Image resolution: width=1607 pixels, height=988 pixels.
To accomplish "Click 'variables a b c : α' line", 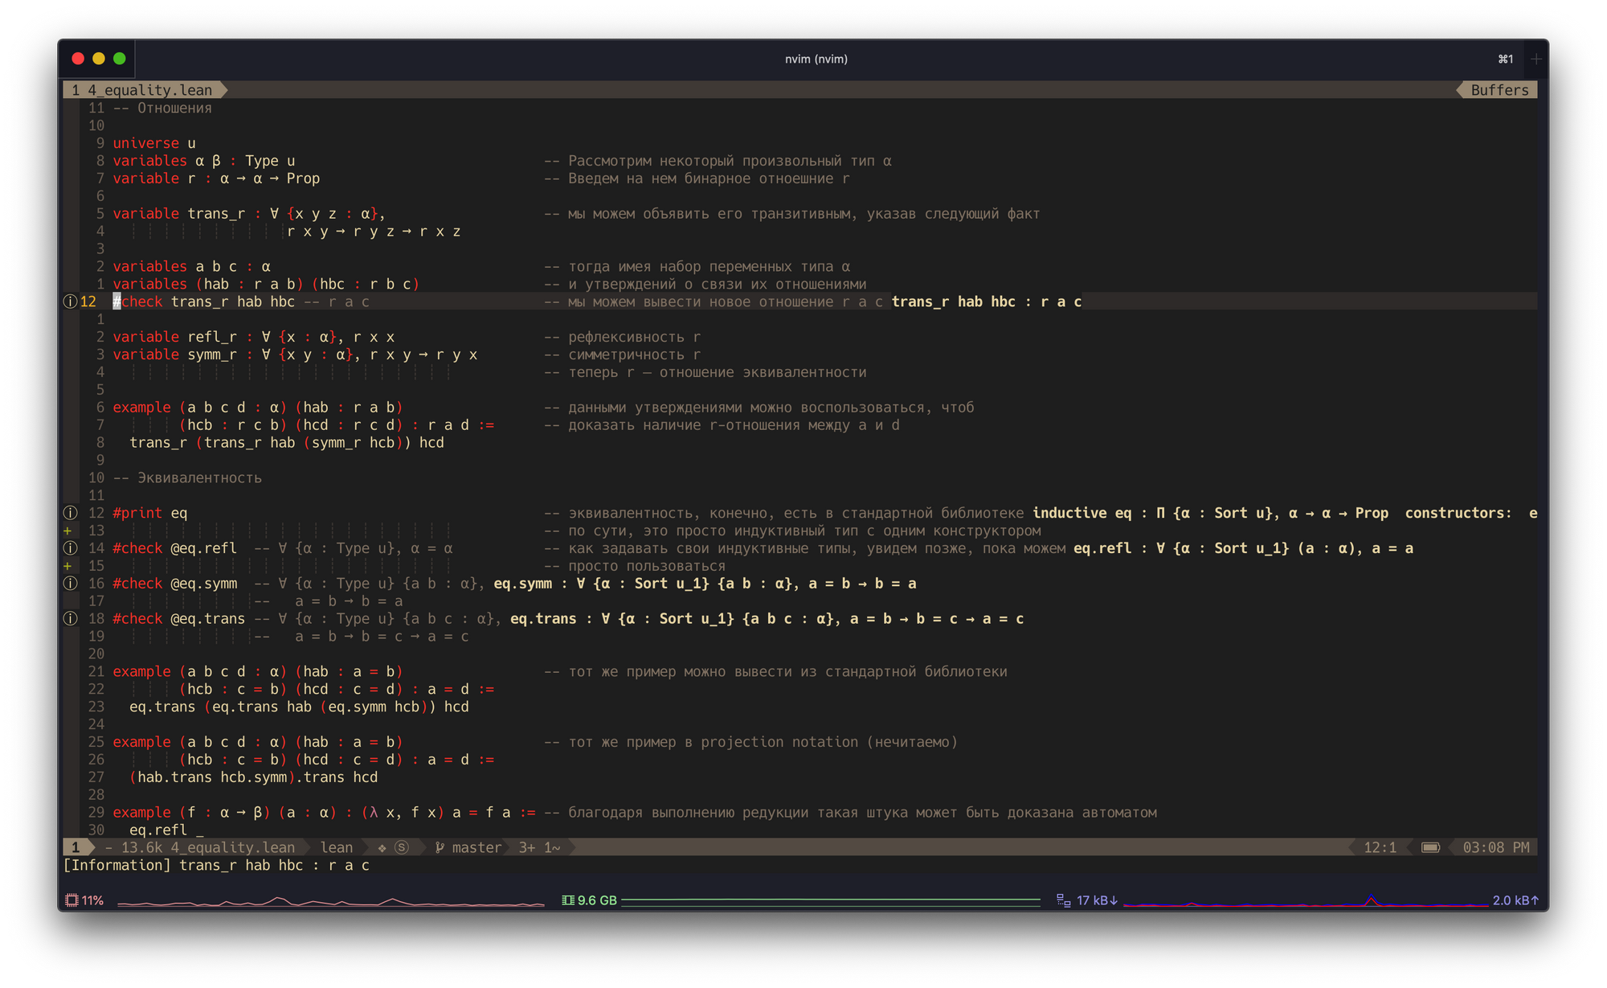I will pos(191,267).
